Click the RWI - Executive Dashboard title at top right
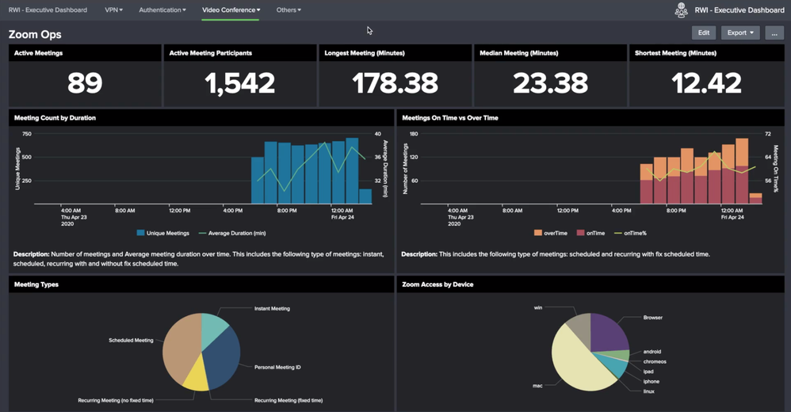 [739, 10]
